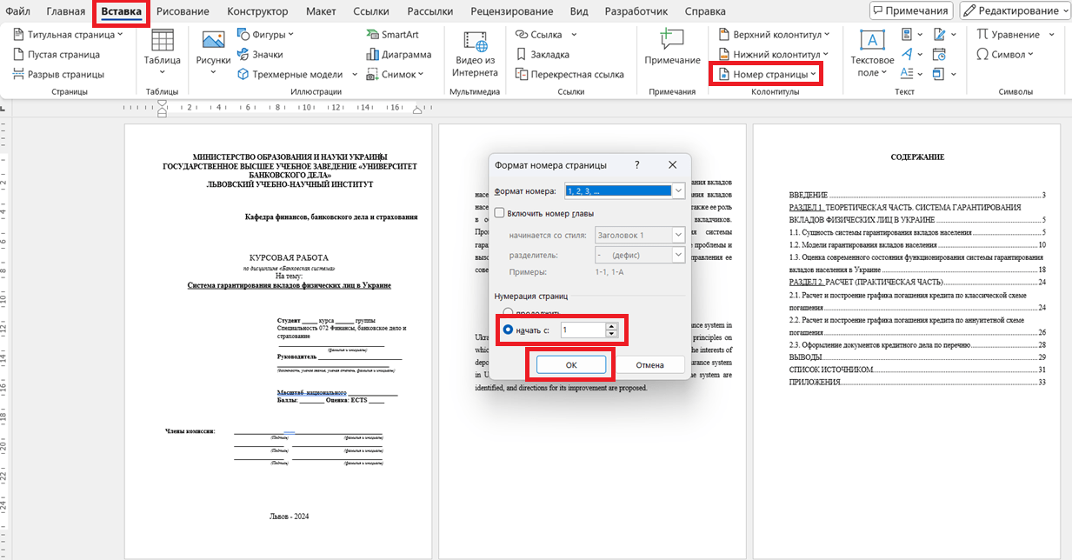
Task: Insert a Текстовое поле text box
Action: (872, 52)
